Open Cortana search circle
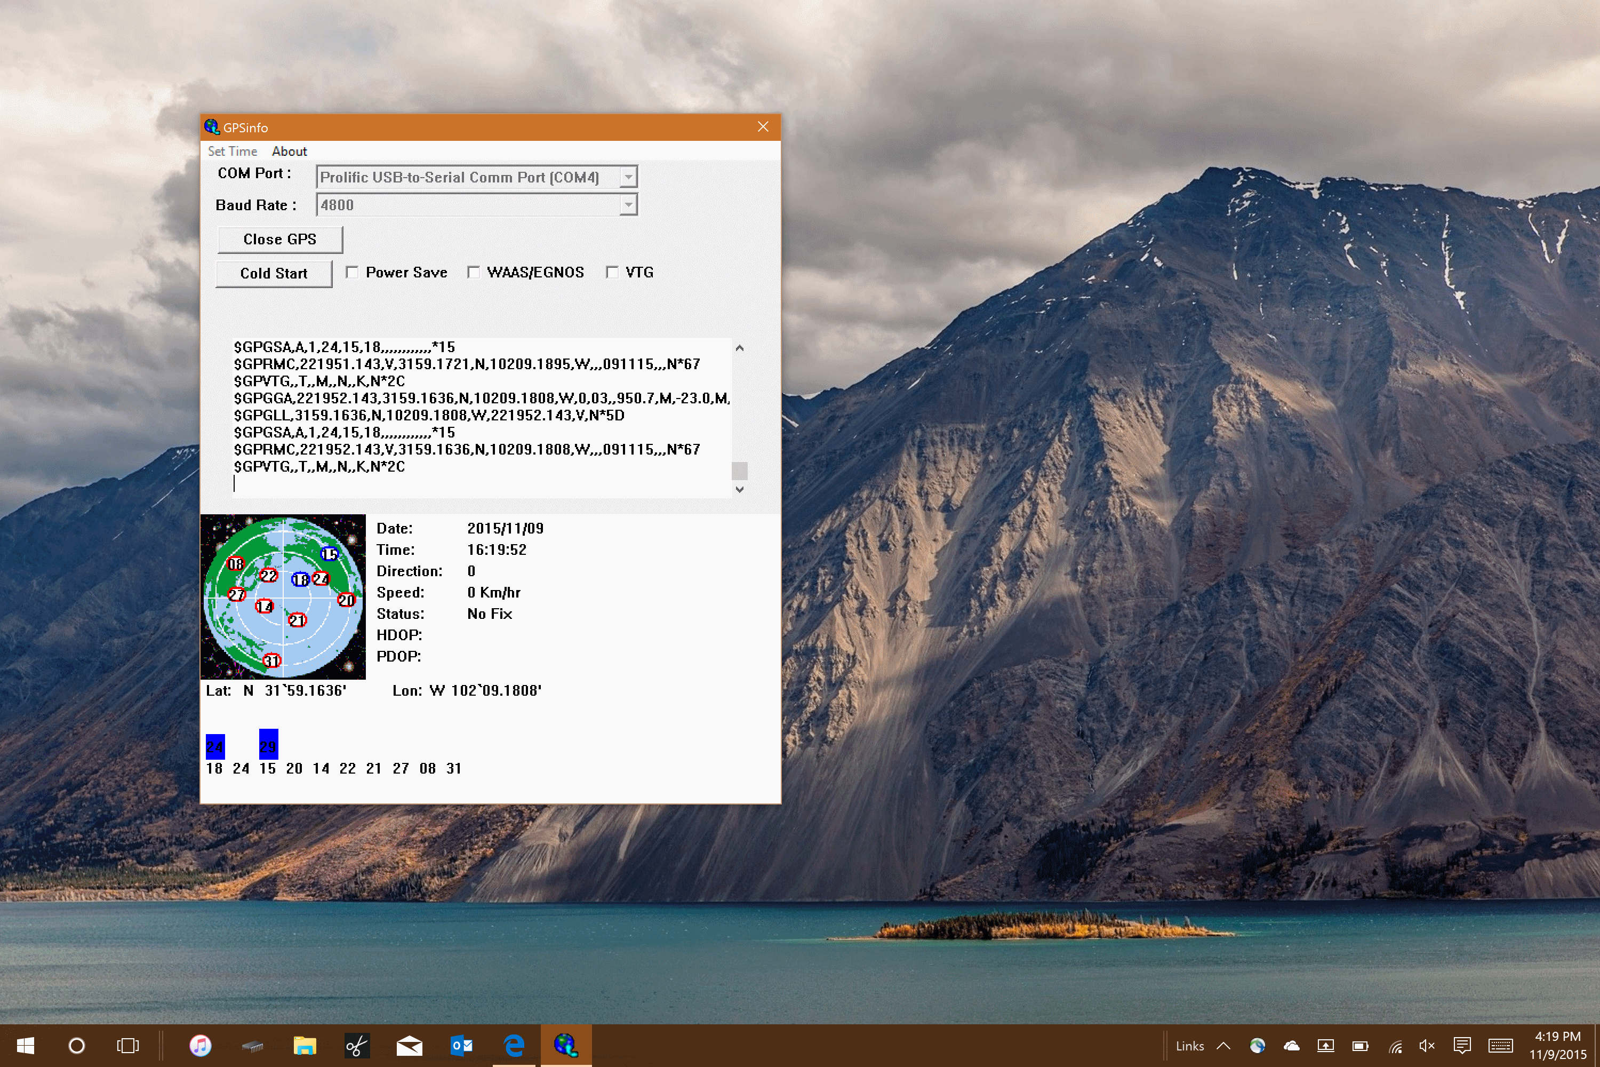1600x1067 pixels. click(77, 1045)
